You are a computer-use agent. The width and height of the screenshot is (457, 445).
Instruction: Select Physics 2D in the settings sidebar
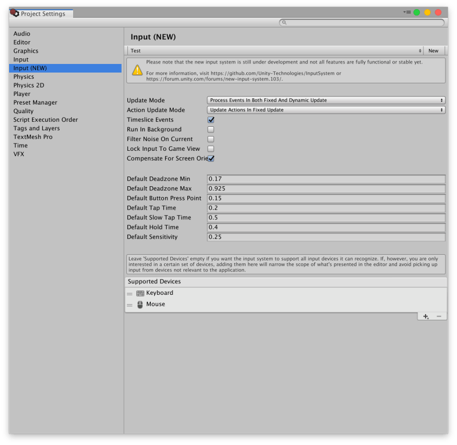click(x=28, y=85)
